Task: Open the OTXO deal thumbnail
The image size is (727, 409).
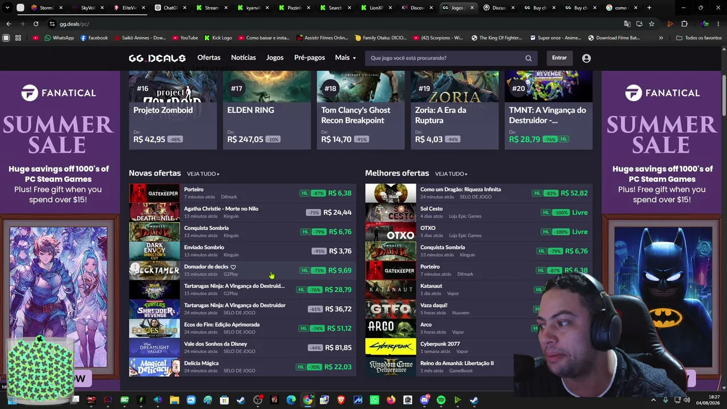Action: (x=390, y=232)
